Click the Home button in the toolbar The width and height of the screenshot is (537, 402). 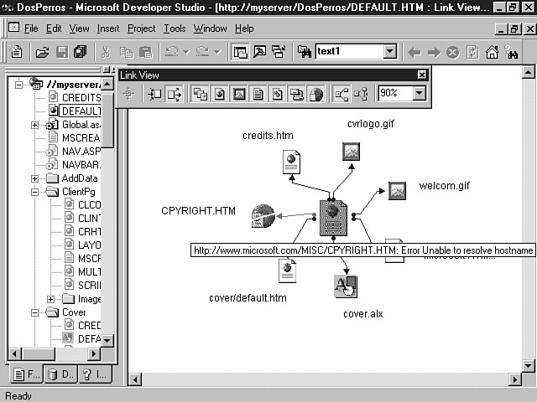tap(492, 52)
